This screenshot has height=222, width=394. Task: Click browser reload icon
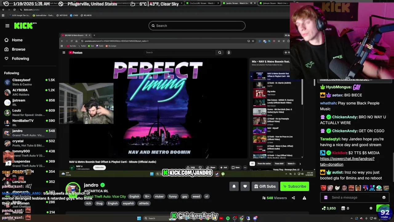point(15,10)
